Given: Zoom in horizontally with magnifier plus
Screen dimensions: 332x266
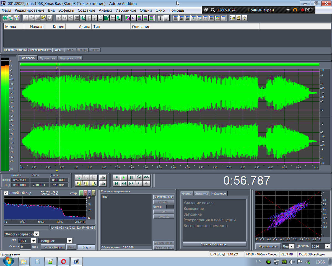Looking at the screenshot, I should click(79, 177).
